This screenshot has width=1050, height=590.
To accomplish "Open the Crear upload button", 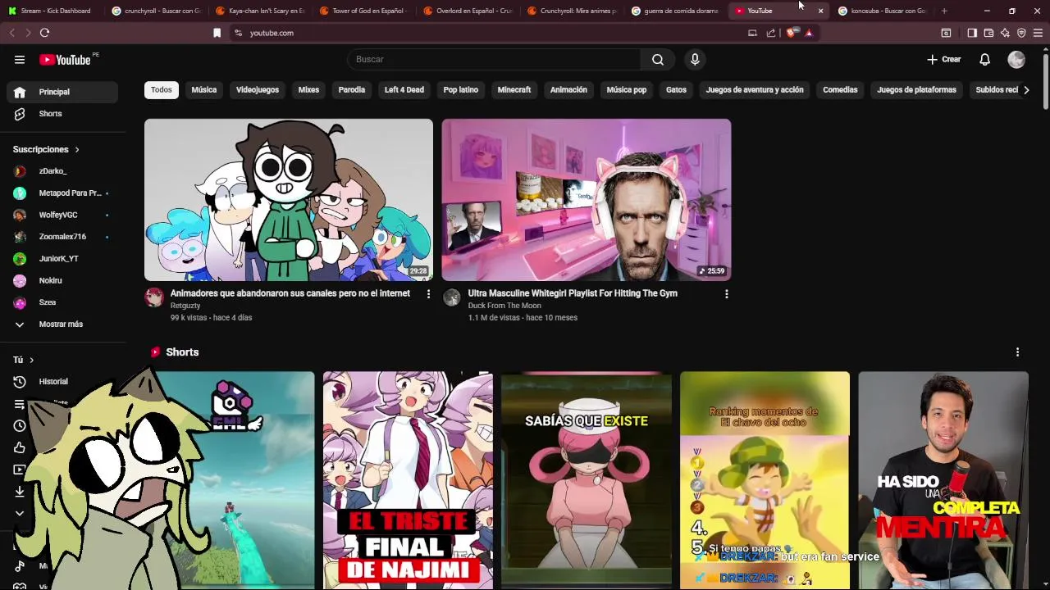I will [x=943, y=59].
